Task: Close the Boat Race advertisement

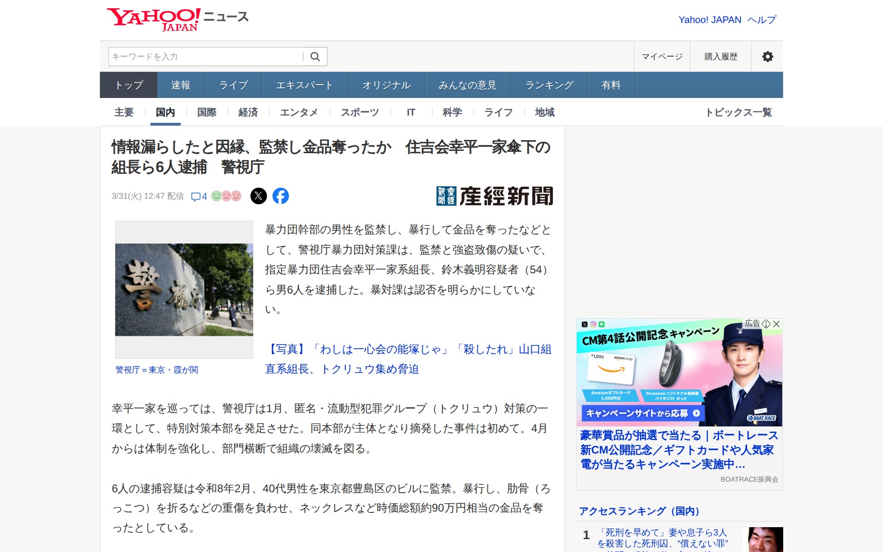Action: click(x=777, y=324)
